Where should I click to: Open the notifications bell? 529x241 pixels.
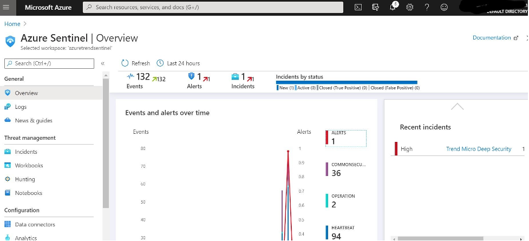click(x=393, y=6)
